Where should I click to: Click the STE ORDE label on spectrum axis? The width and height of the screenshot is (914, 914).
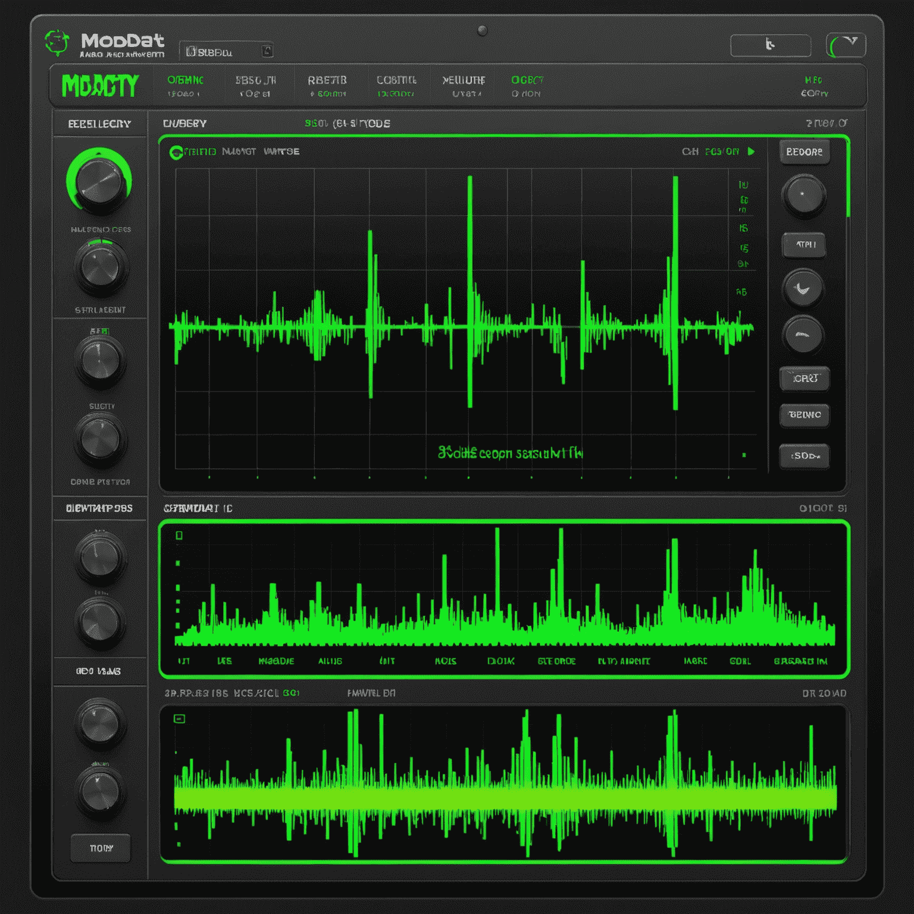click(x=556, y=661)
